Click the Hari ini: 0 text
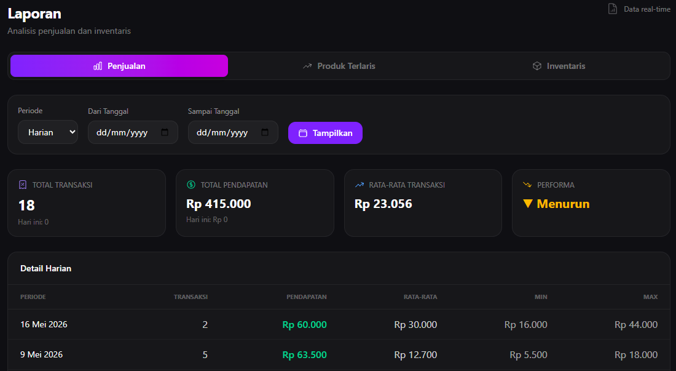 [x=33, y=221]
